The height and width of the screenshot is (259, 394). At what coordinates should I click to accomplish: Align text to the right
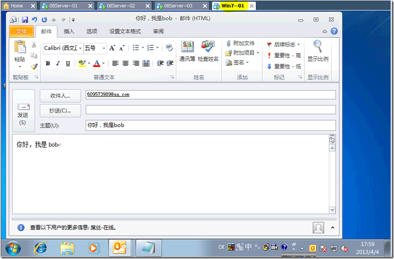coord(136,63)
